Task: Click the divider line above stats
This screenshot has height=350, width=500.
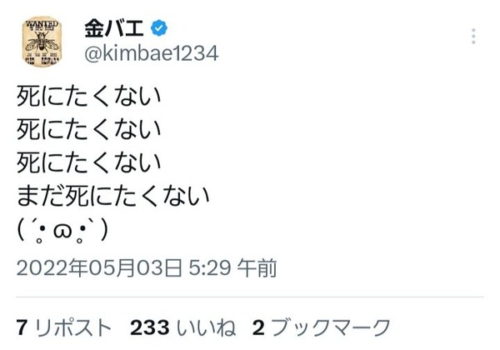Action: click(x=250, y=297)
